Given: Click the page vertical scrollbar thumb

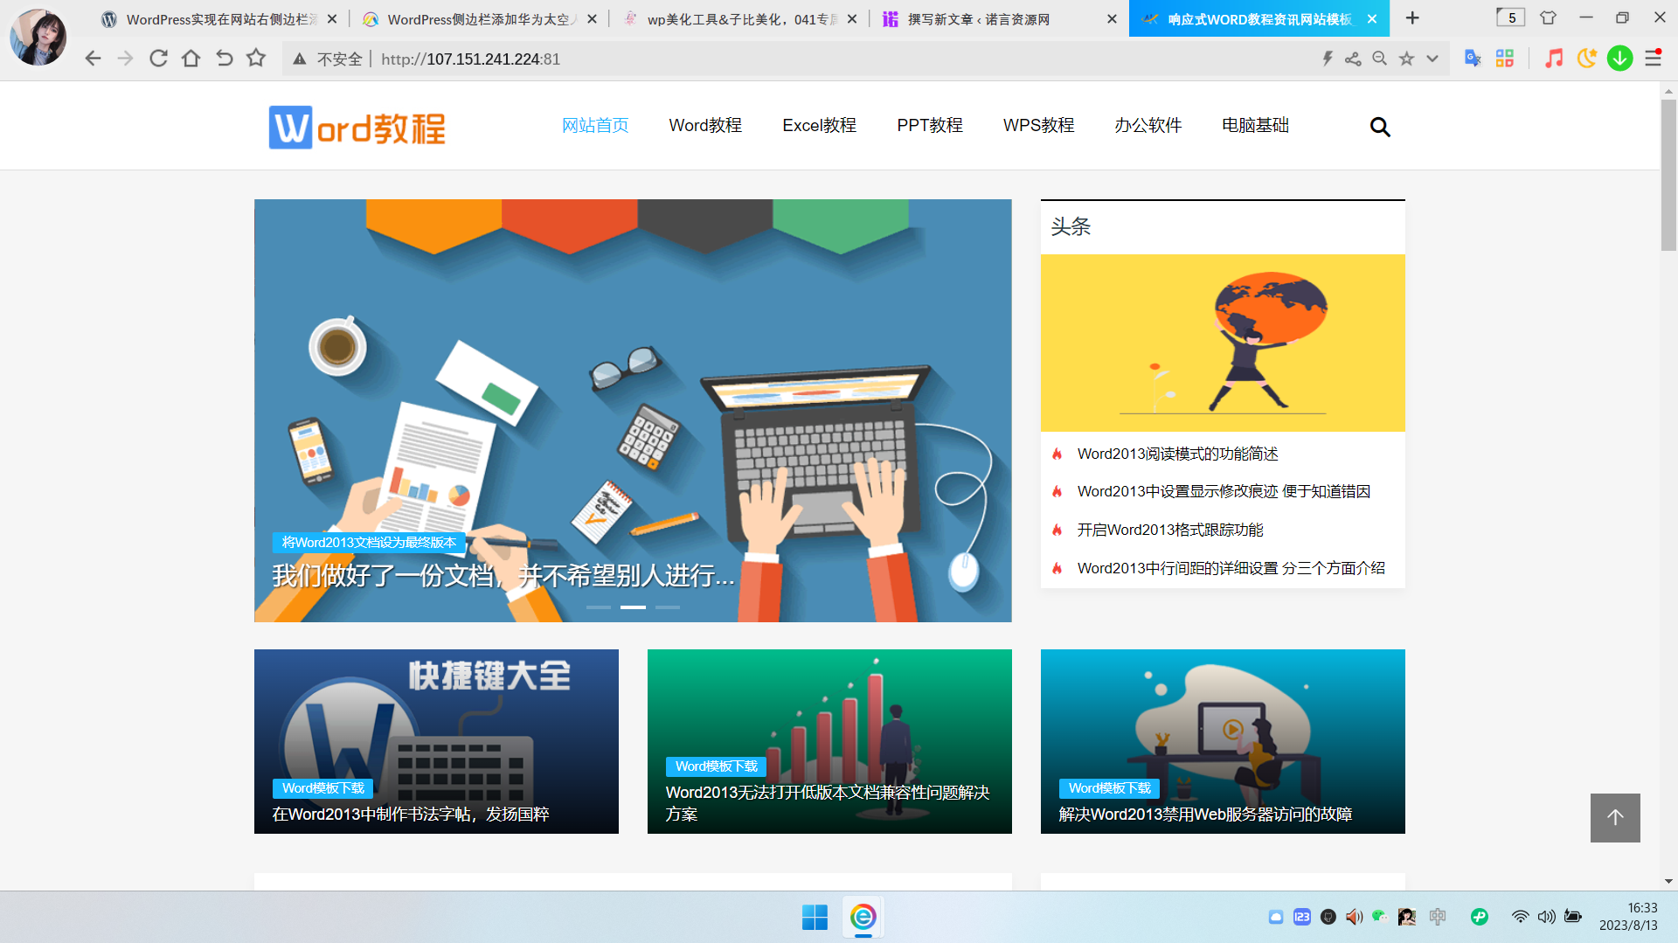Looking at the screenshot, I should [1668, 175].
